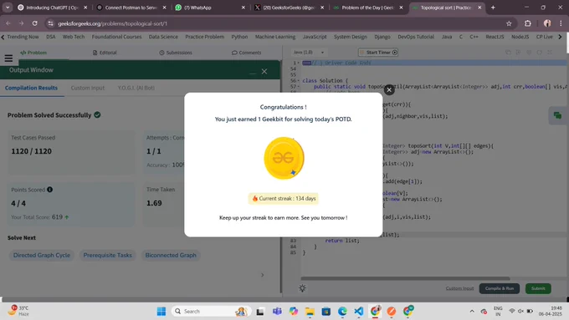Viewport: 569px width, 320px height.
Task: Open System Design category link
Action: (x=350, y=37)
